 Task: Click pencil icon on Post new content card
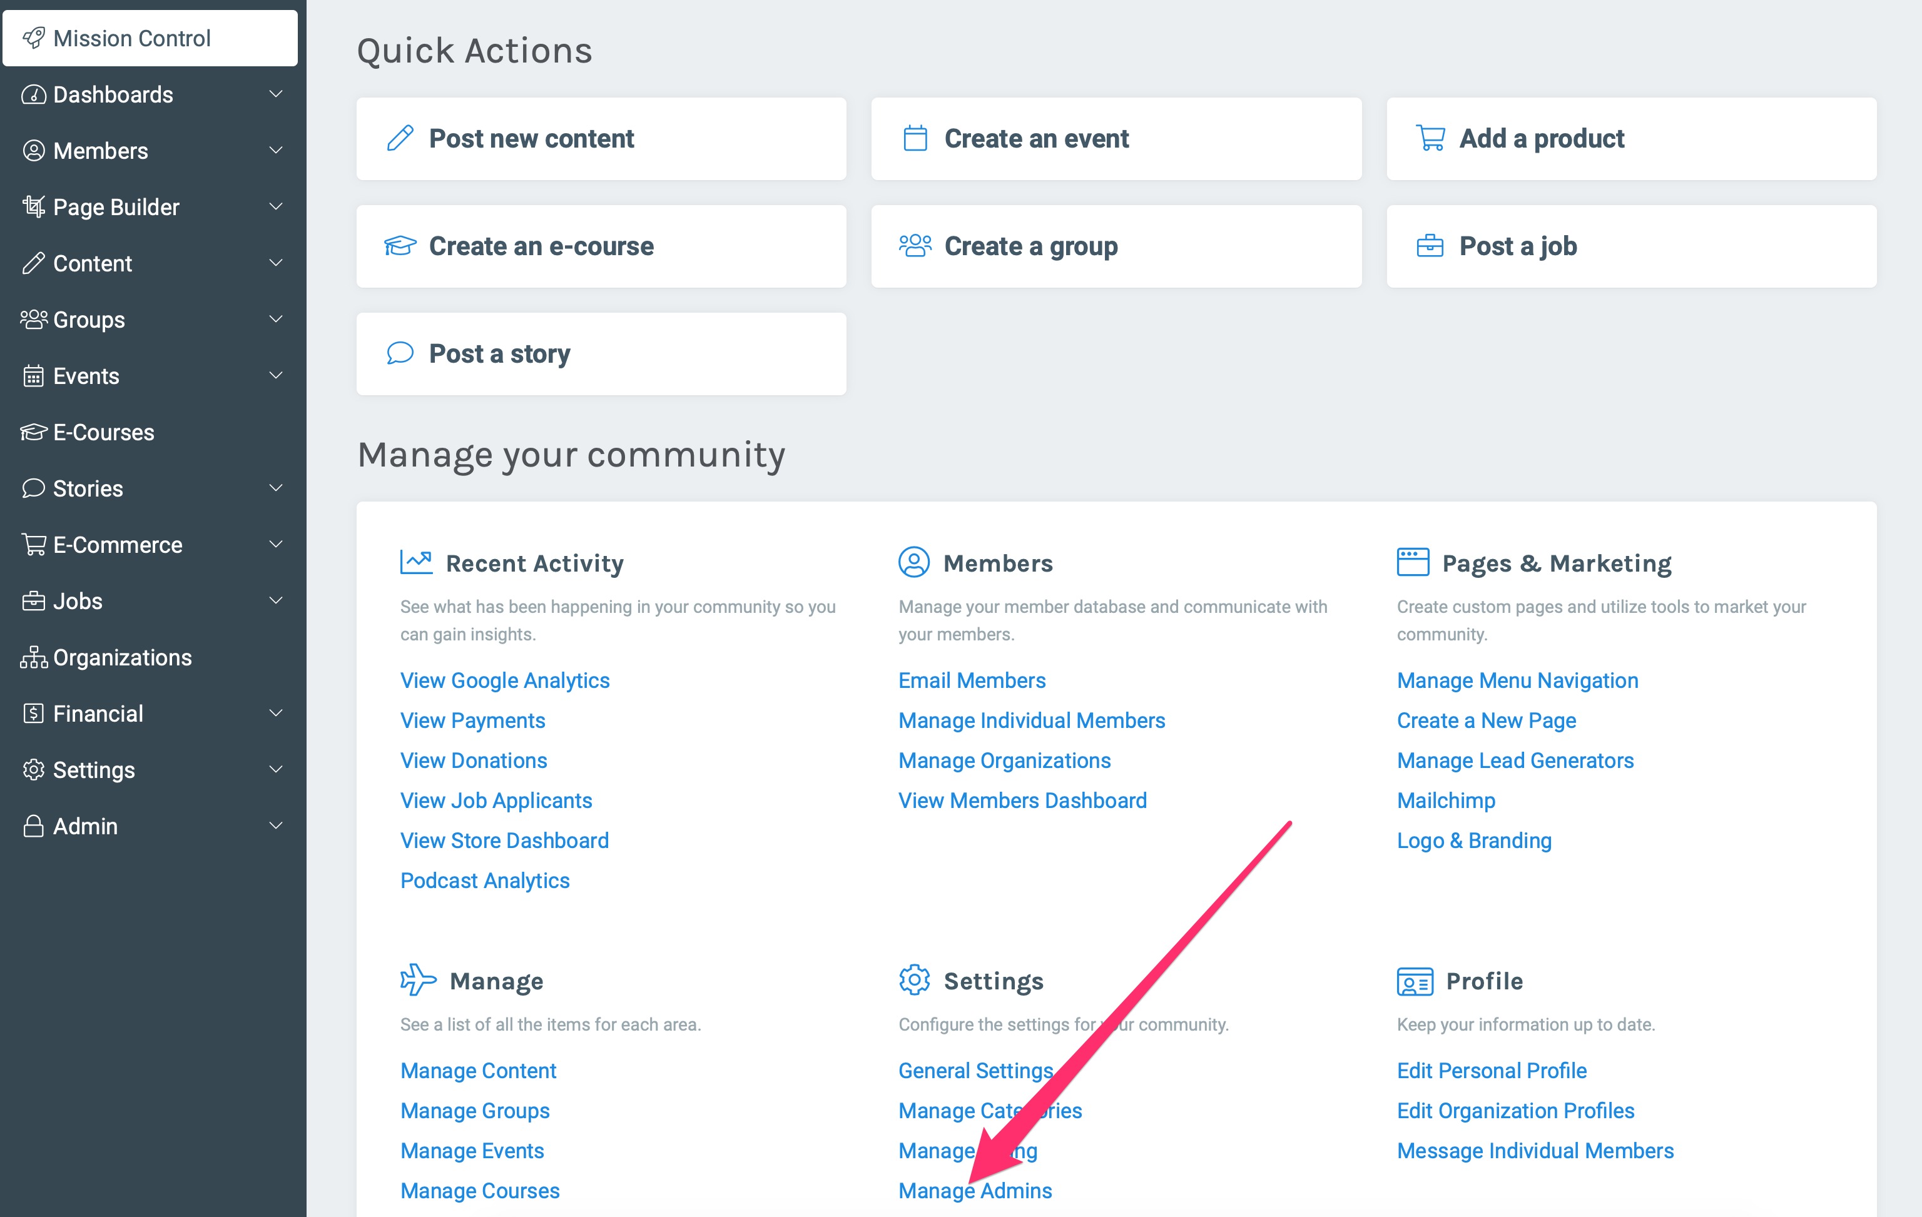pyautogui.click(x=400, y=138)
